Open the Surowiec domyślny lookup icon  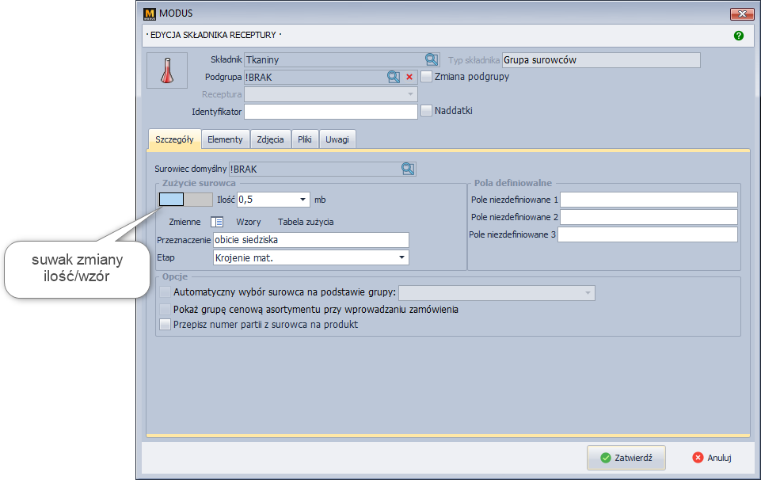click(408, 169)
